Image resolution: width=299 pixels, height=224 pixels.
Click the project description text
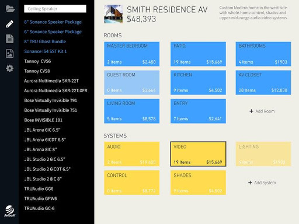pos(253,13)
